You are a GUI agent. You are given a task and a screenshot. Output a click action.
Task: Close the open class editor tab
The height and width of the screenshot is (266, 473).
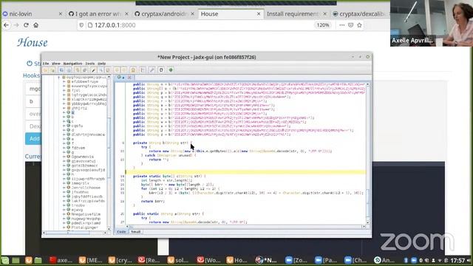click(129, 78)
